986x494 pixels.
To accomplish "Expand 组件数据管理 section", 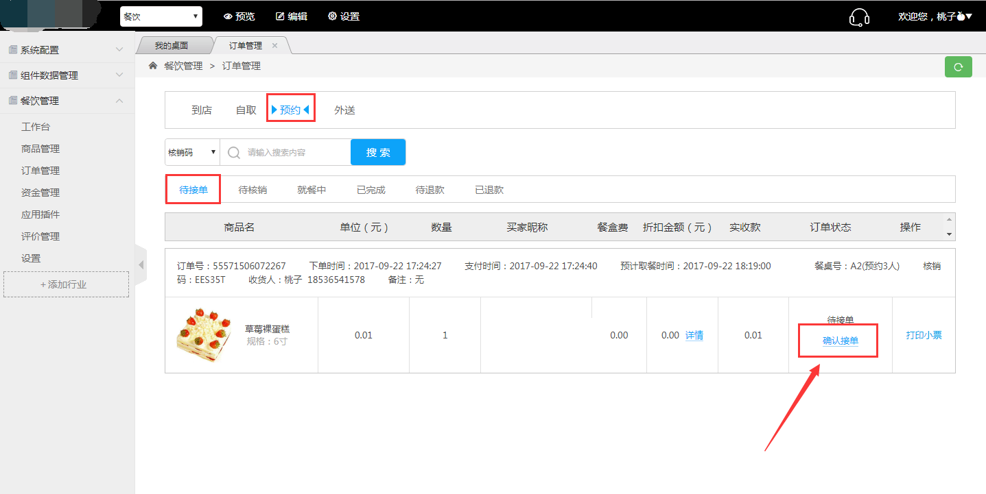I will tap(67, 75).
